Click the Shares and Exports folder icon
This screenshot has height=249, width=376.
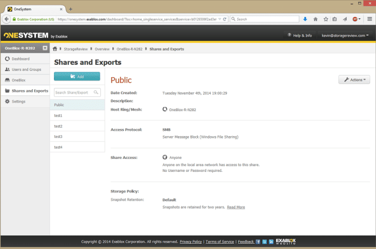7,91
